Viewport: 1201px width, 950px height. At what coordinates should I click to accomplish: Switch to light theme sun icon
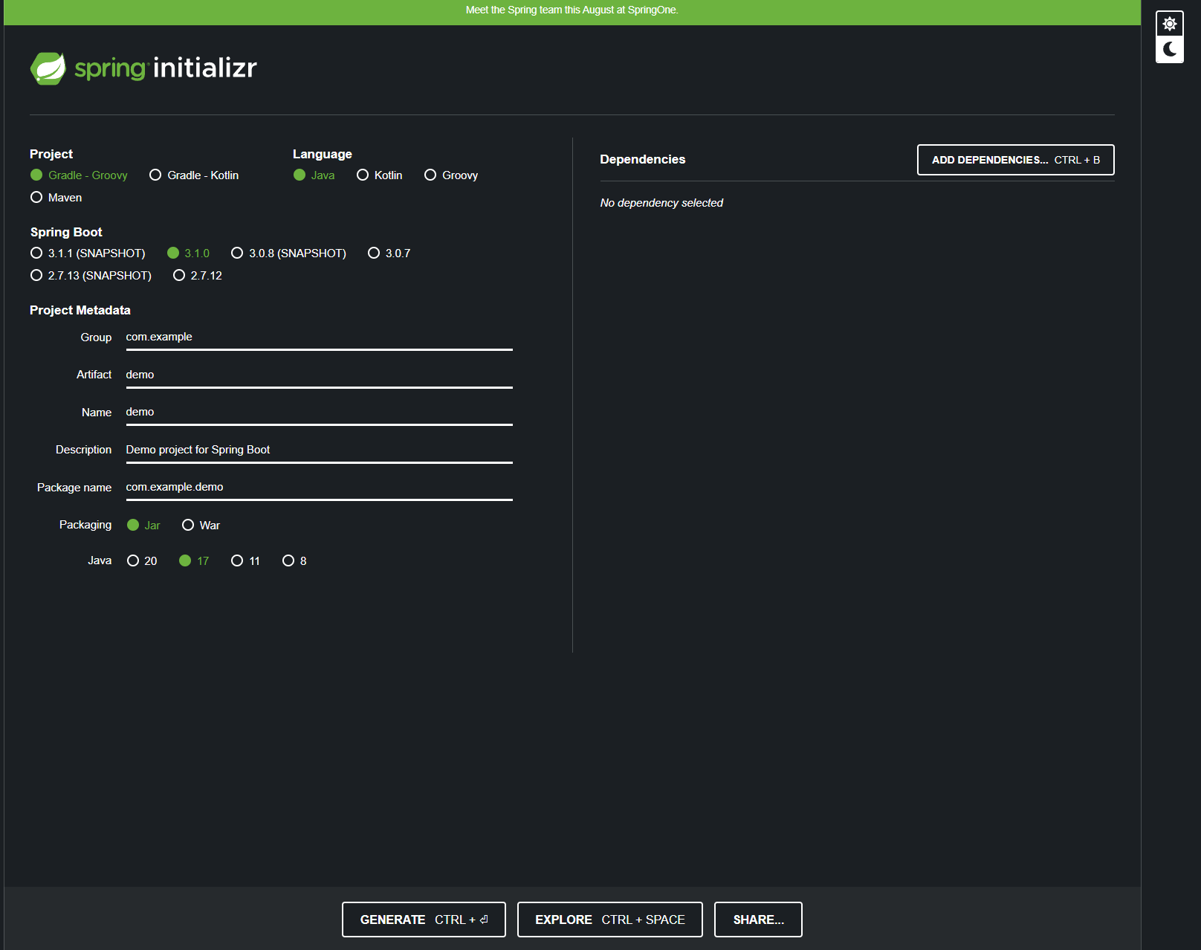1170,24
